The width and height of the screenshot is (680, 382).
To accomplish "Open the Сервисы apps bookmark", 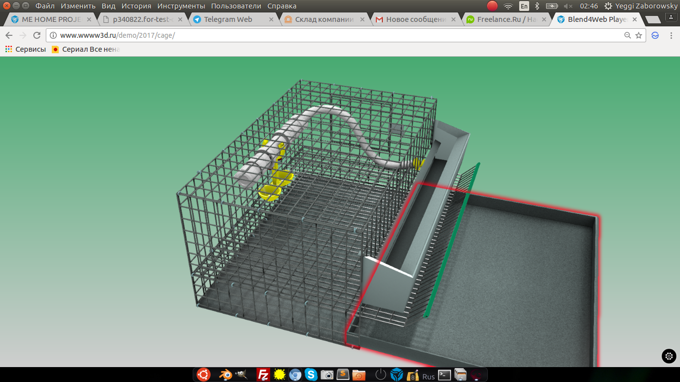I will [25, 49].
